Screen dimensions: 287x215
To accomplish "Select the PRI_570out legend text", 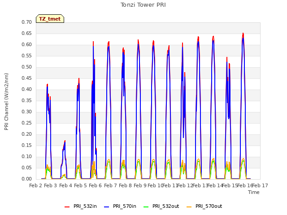I will [209, 206].
